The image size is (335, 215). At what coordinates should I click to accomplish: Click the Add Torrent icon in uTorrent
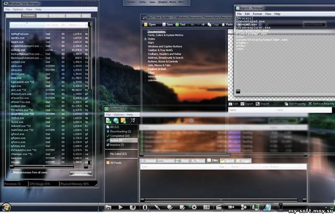click(108, 121)
